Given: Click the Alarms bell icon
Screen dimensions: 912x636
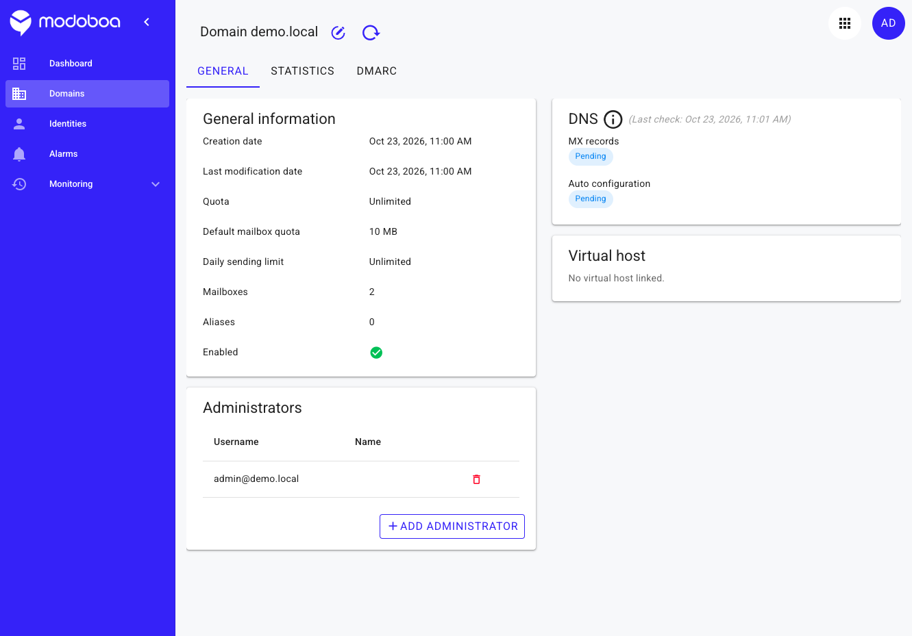Looking at the screenshot, I should tap(19, 154).
